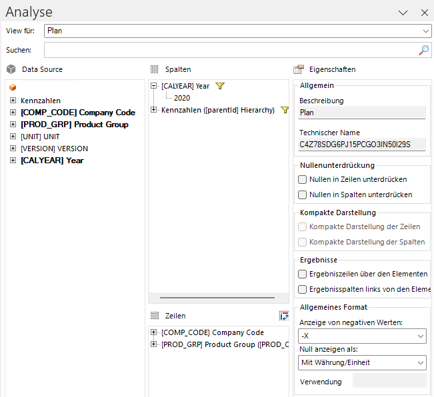Click the Technischer Name field
Image resolution: width=434 pixels, height=397 pixels.
(x=362, y=145)
